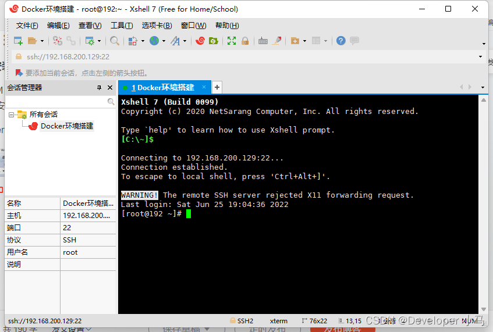Switch to 1 Docker环境搭建 tab
493x332 pixels.
(162, 88)
